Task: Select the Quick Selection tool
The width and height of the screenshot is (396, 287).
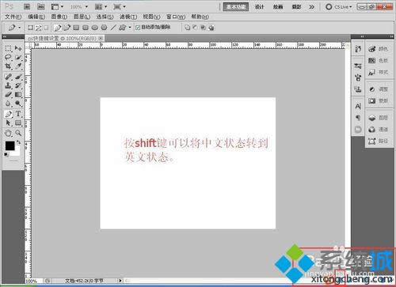Action: coord(18,57)
